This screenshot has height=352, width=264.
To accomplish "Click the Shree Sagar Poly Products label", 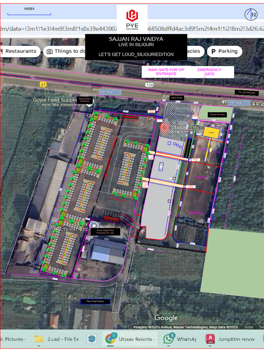I will (x=105, y=232).
